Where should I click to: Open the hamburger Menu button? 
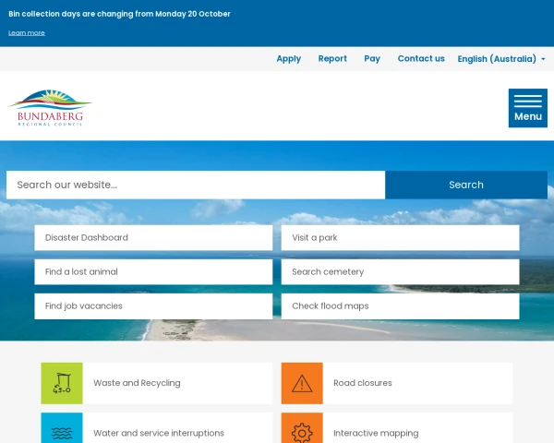click(x=528, y=108)
